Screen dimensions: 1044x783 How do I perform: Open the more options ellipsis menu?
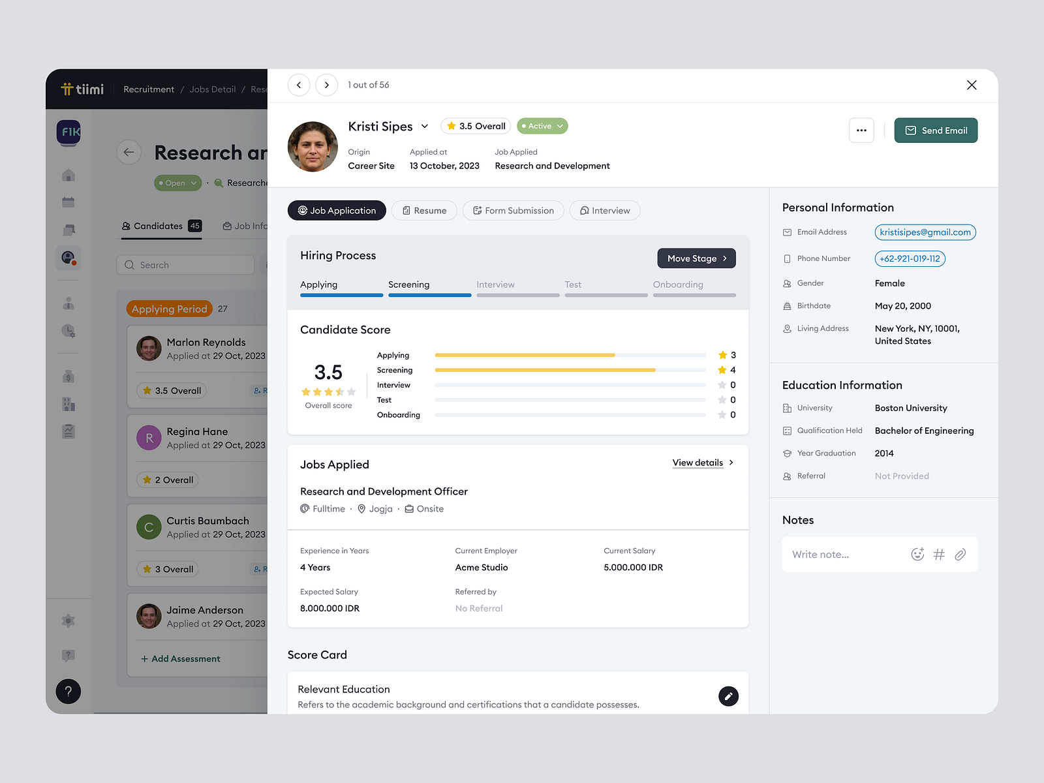tap(861, 130)
